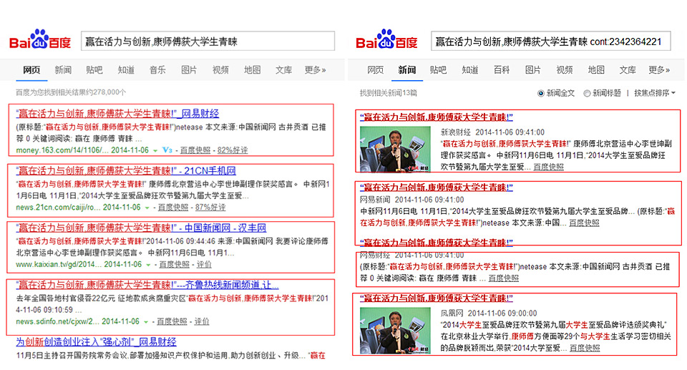The image size is (687, 370).
Task: Switch to 音乐 tab in left window
Action: tap(157, 69)
